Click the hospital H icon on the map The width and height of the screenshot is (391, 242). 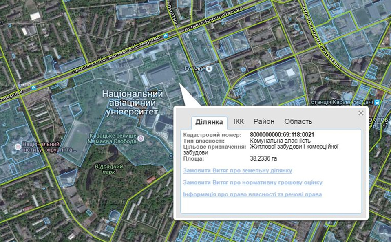pyautogui.click(x=17, y=146)
